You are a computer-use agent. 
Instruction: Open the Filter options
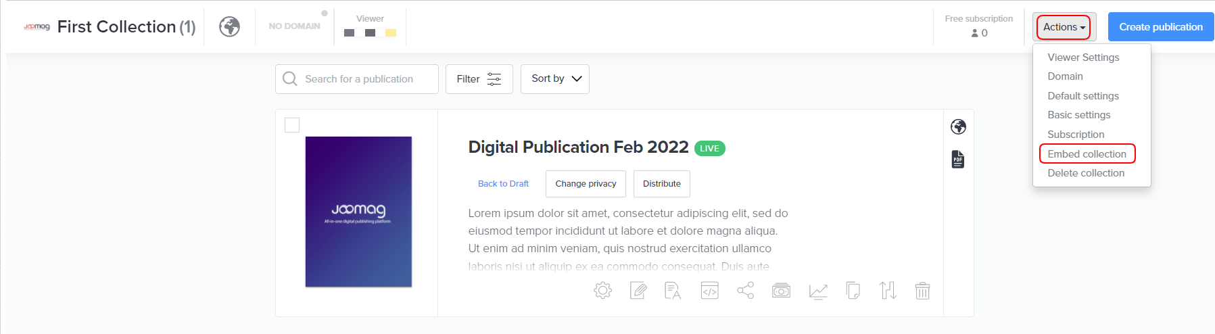pos(479,79)
